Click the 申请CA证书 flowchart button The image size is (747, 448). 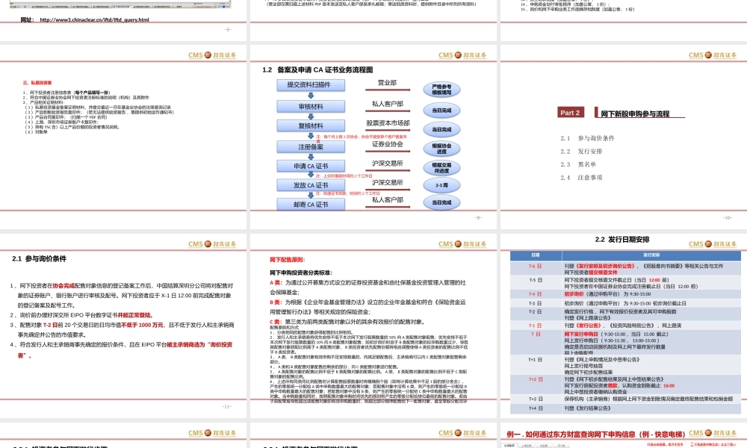coord(311,166)
